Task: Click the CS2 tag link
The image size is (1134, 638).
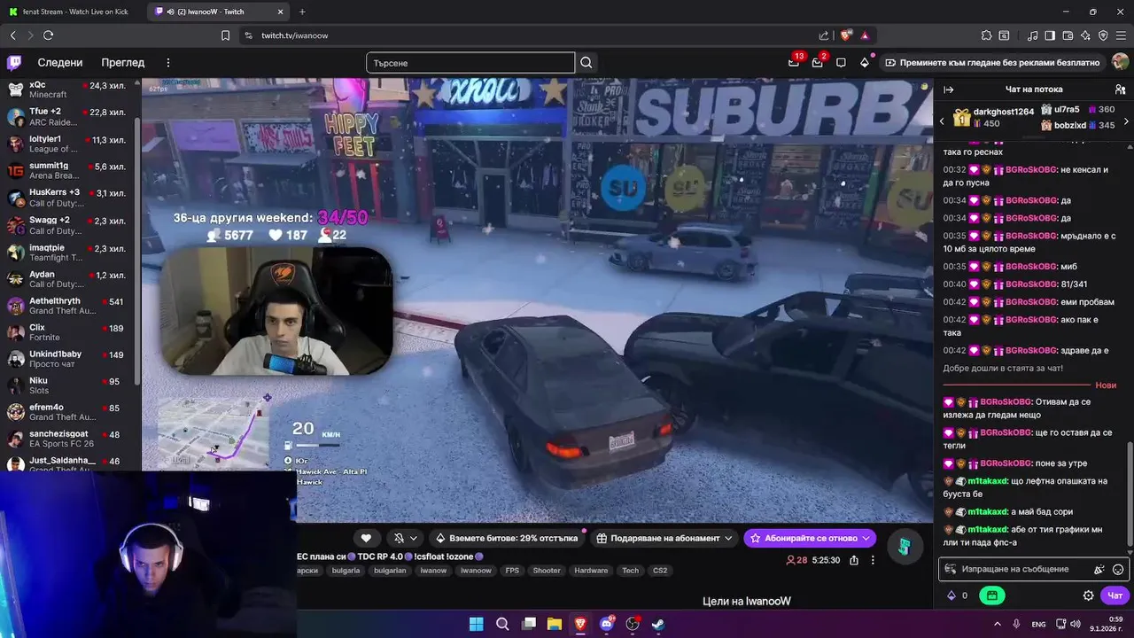Action: [659, 571]
